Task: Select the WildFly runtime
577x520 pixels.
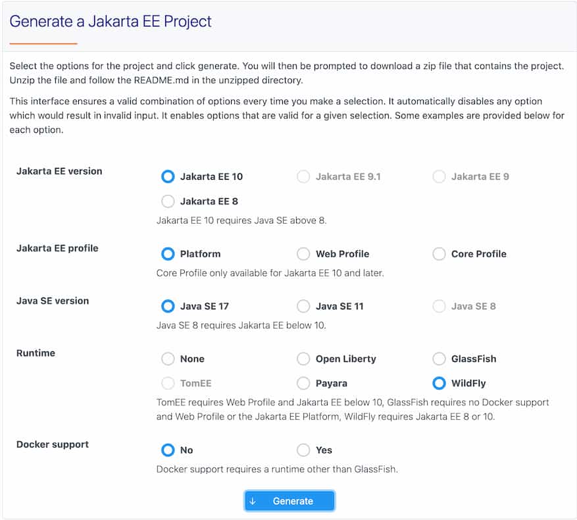Action: click(x=438, y=383)
